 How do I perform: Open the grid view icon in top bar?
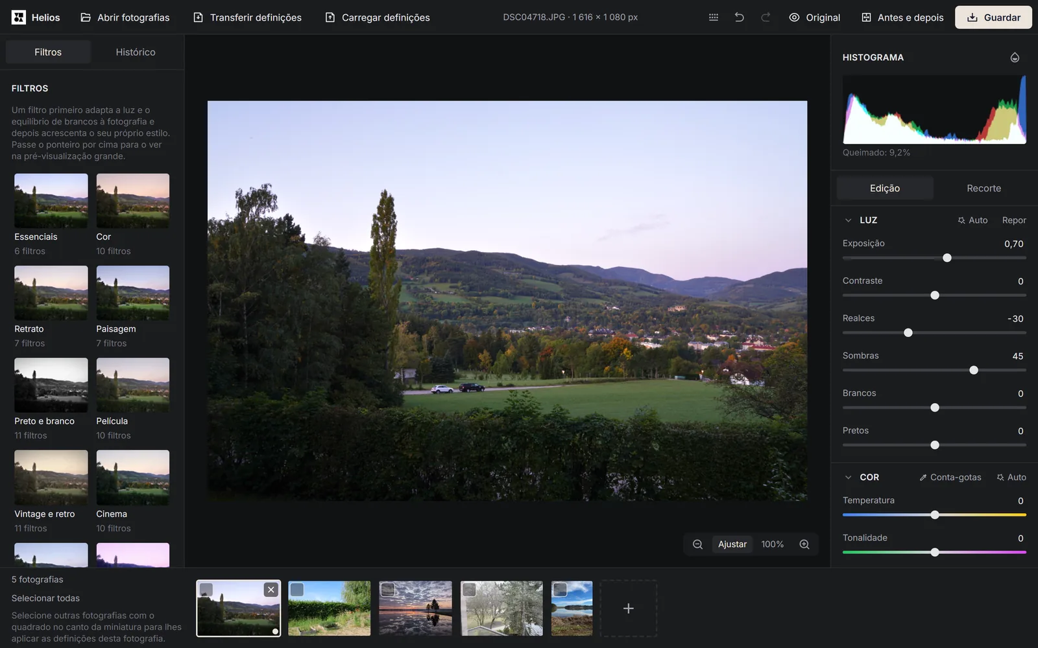click(x=713, y=17)
